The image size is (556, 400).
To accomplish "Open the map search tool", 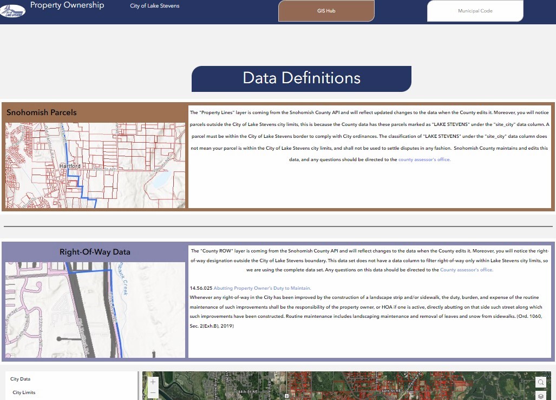I will pos(540,382).
